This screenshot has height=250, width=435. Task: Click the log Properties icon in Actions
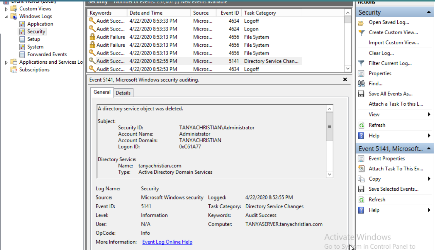point(361,74)
